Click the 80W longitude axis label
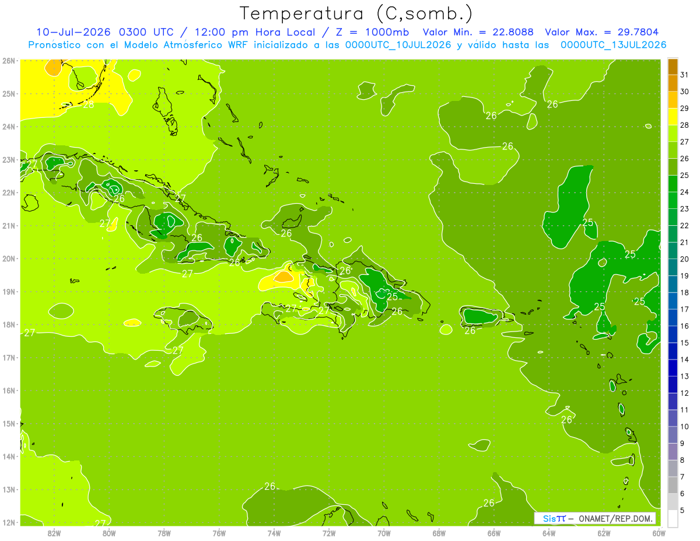This screenshot has width=700, height=541. click(x=108, y=533)
